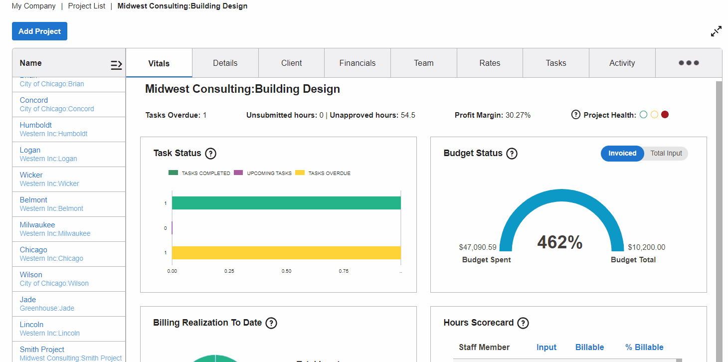This screenshot has height=362, width=728.
Task: Open the Task Status help tooltip
Action: tap(210, 154)
